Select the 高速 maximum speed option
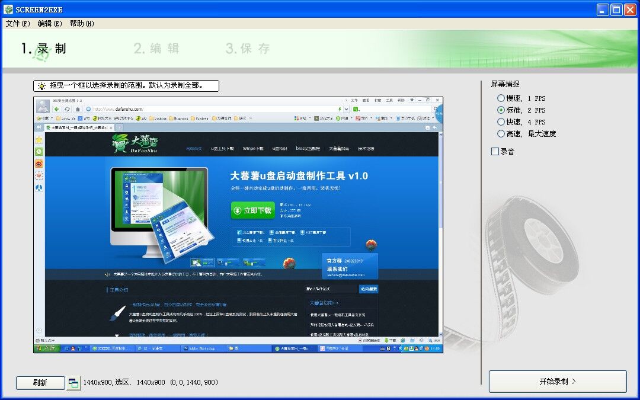Image resolution: width=640 pixels, height=400 pixels. pyautogui.click(x=501, y=133)
